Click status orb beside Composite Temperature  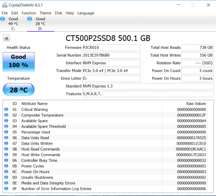click(6, 115)
